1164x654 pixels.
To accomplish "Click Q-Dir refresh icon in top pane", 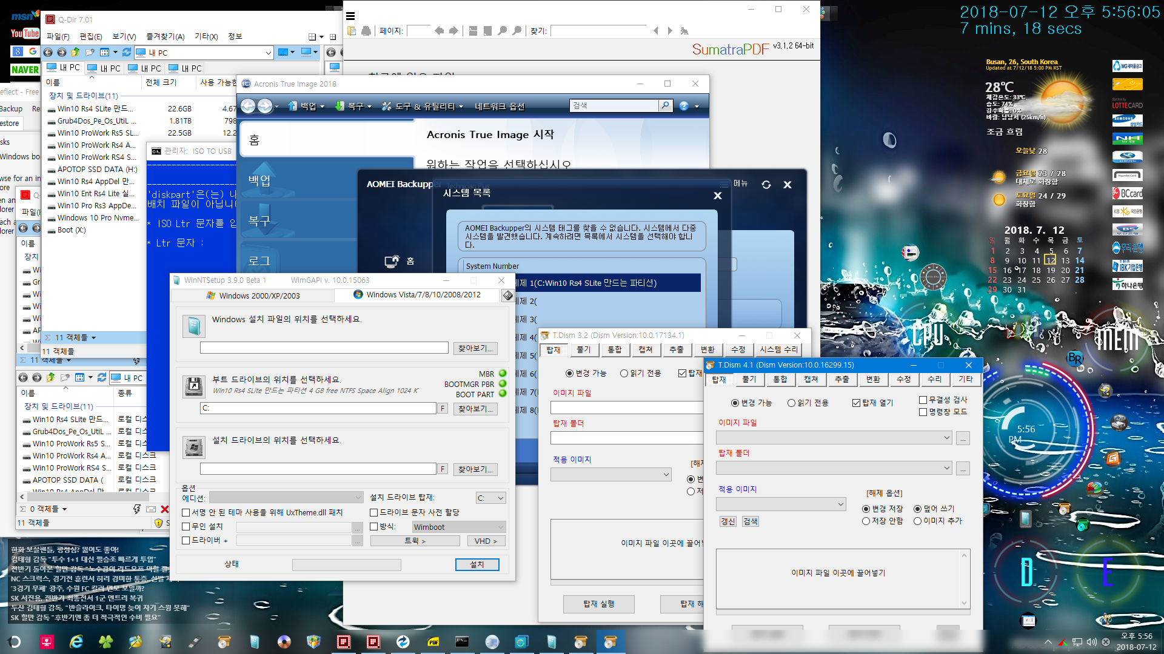I will [127, 53].
